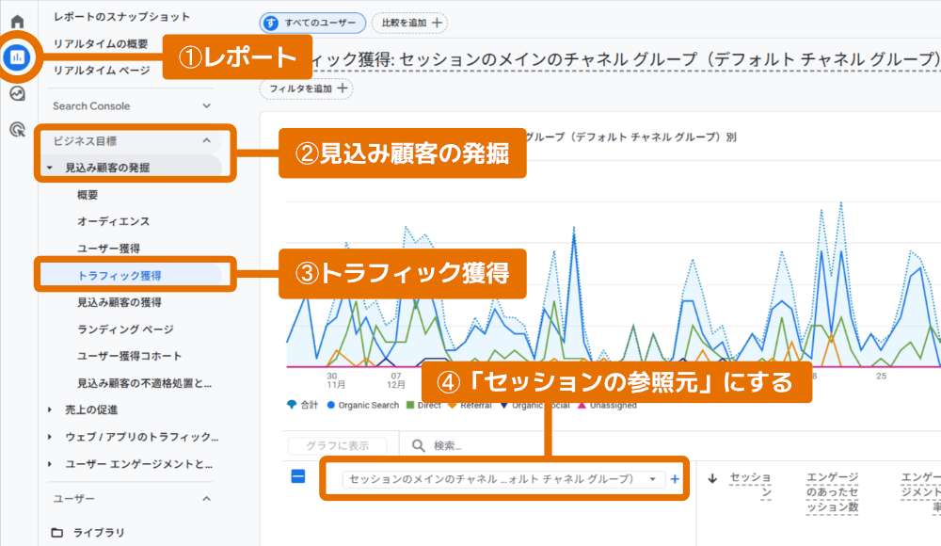Screen dimensions: 941x546
Task: Click the 比較を追加 button
Action: [409, 23]
